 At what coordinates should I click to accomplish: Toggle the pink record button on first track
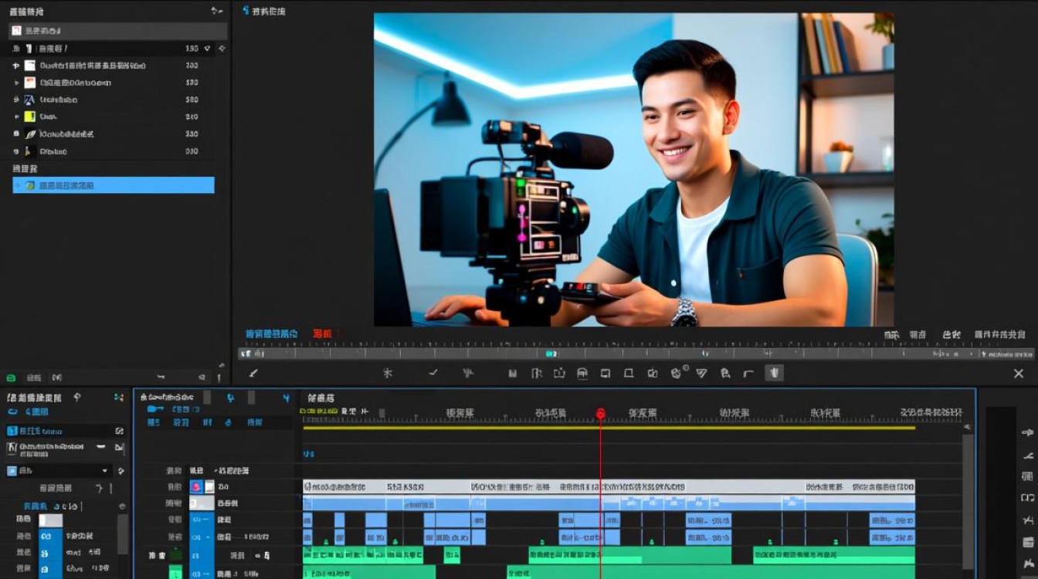pyautogui.click(x=195, y=487)
